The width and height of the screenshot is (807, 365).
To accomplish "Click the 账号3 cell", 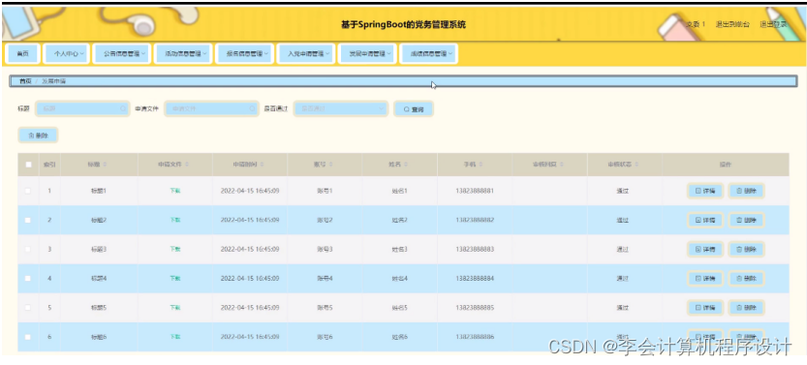I will click(x=325, y=250).
